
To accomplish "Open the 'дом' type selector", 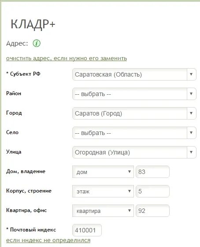I will pos(103,172).
